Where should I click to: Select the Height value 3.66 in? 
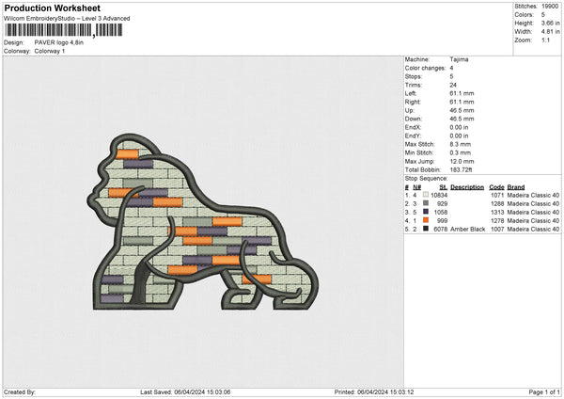point(550,23)
